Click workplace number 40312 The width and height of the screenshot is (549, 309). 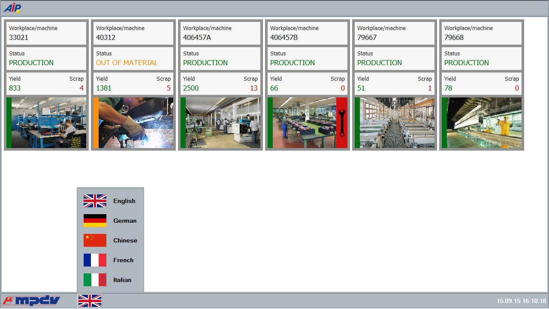pos(106,37)
